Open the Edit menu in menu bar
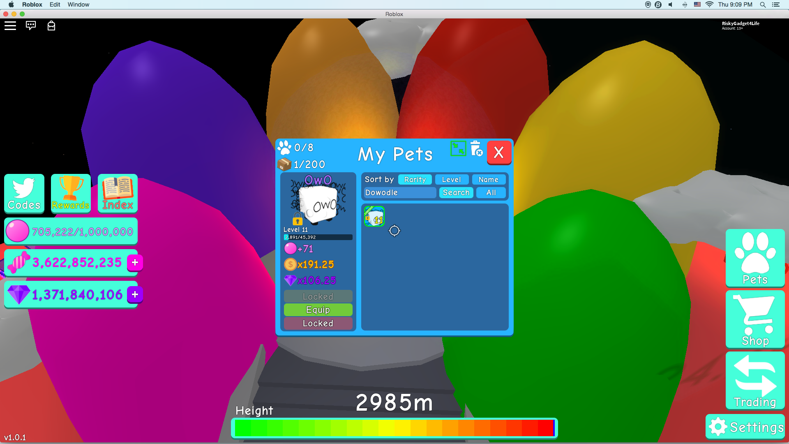 [55, 5]
